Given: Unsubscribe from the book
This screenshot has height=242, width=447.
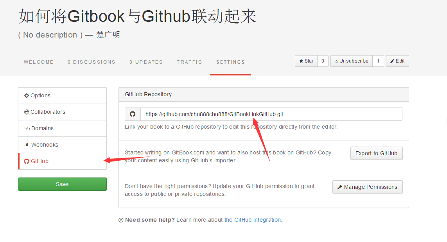Looking at the screenshot, I should click(x=352, y=61).
